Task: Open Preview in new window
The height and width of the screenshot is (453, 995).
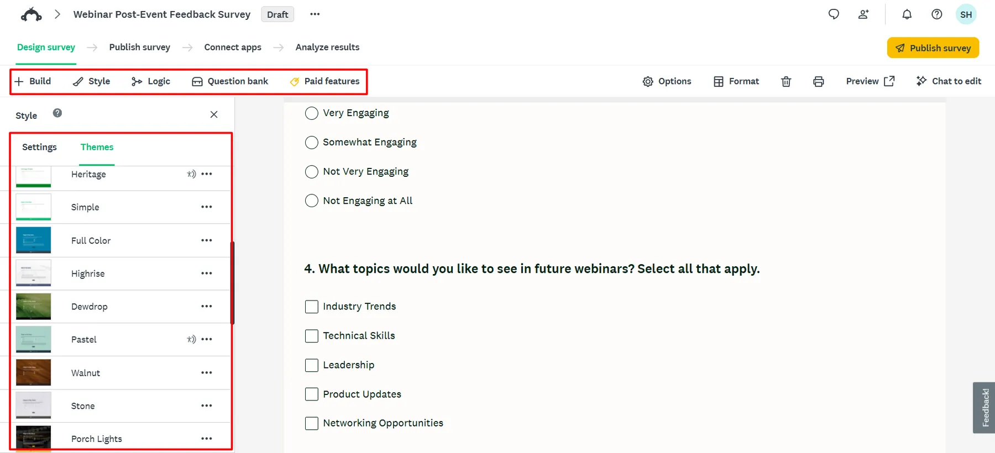Action: [x=870, y=81]
